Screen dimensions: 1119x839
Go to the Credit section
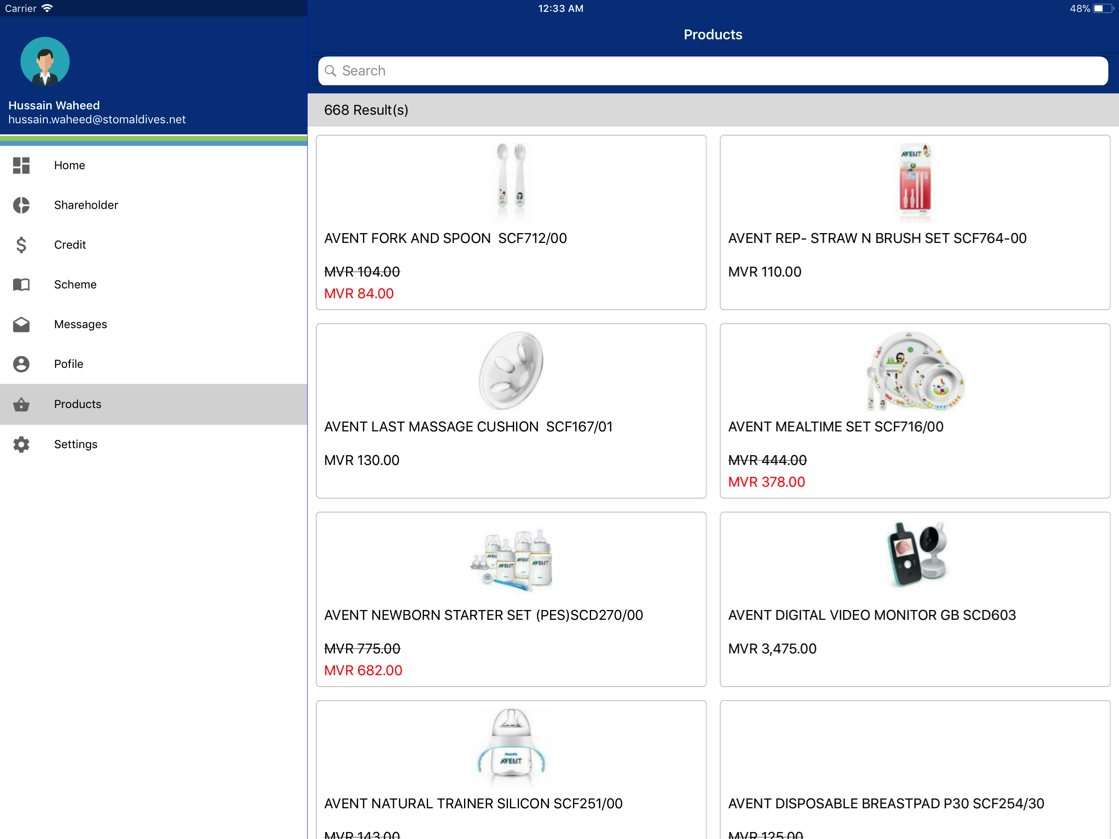[x=154, y=245]
